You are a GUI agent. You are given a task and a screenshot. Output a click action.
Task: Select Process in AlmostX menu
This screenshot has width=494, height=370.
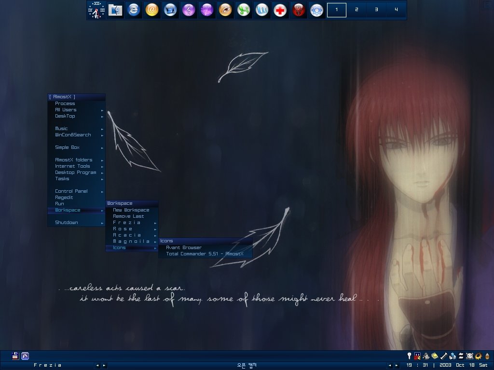[77, 104]
